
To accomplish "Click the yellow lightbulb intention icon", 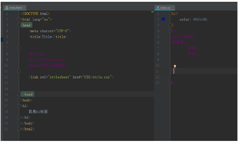I will click(x=175, y=66).
